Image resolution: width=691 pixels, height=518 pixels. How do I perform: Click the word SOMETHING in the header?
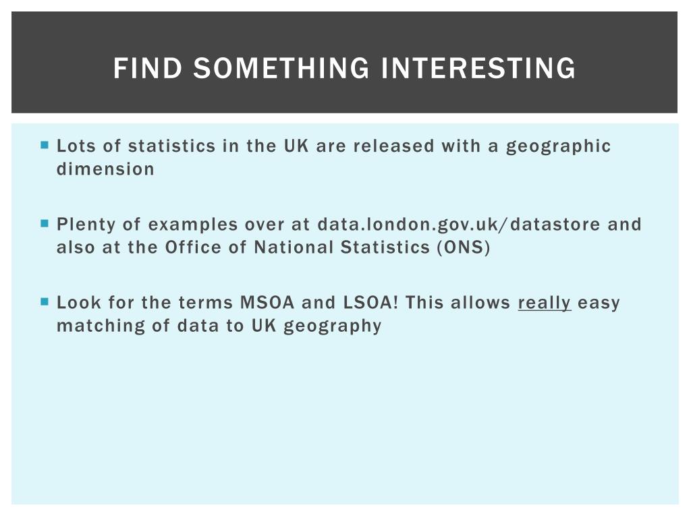coord(281,68)
